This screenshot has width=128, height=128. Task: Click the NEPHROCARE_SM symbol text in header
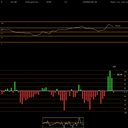tap(90, 2)
